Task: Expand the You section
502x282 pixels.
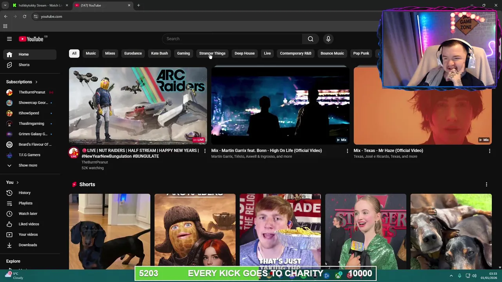Action: pos(12,182)
